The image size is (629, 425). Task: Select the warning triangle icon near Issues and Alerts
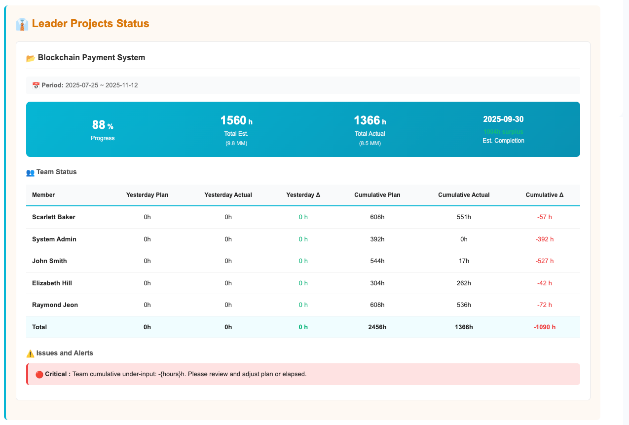click(x=30, y=353)
